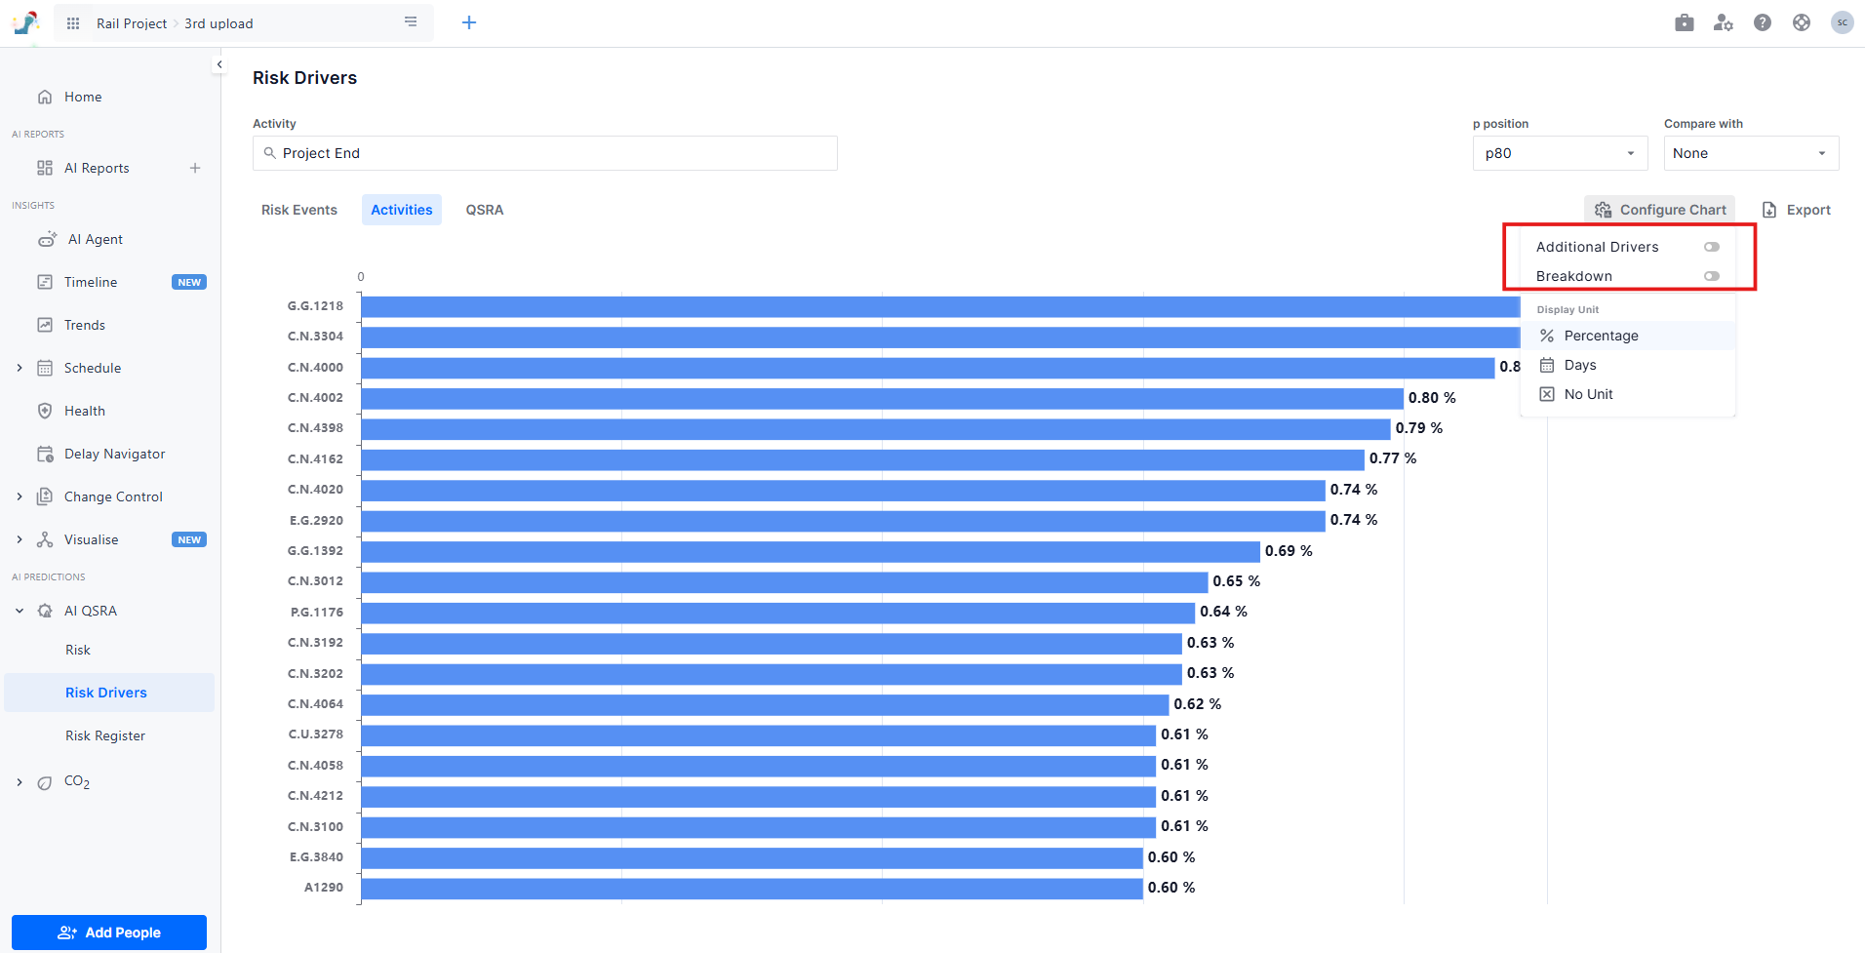1865x953 pixels.
Task: Switch to the QSRA tab
Action: tap(485, 210)
